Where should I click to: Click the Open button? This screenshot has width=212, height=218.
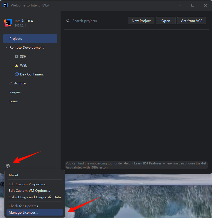click(165, 21)
